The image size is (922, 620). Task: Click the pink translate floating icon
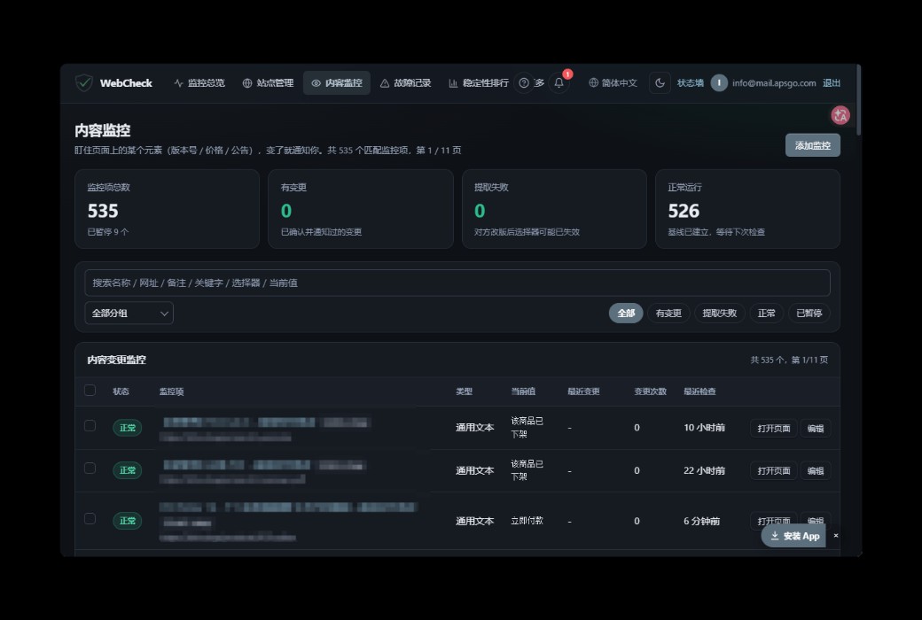pyautogui.click(x=840, y=115)
